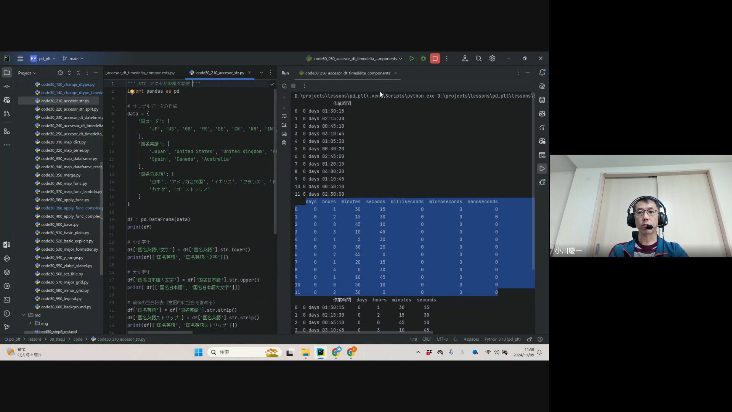732x412 pixels.
Task: Click the red Stop run button
Action: 435,58
